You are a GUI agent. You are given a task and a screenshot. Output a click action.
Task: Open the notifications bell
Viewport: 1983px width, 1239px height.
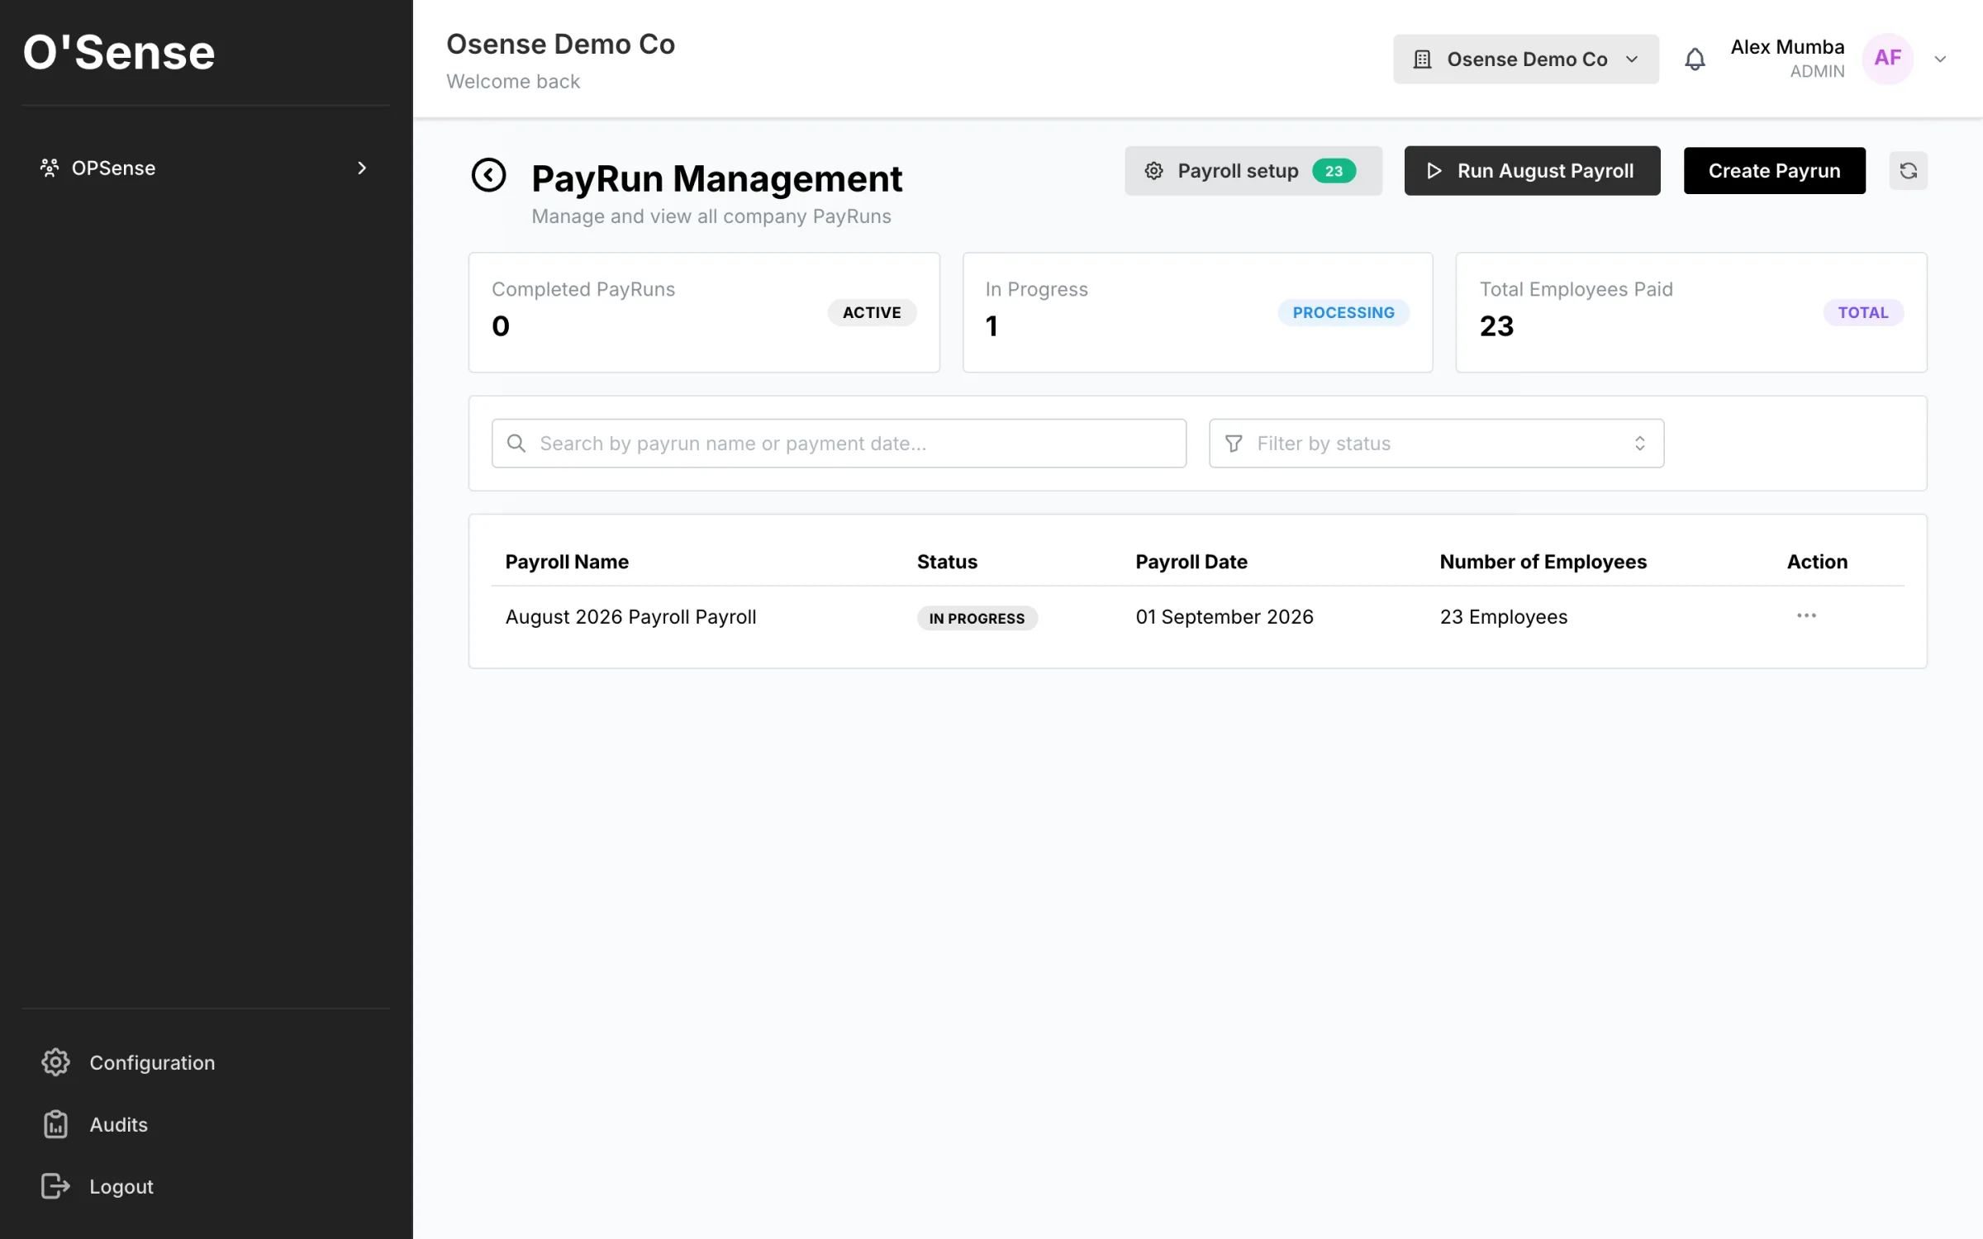(x=1695, y=59)
